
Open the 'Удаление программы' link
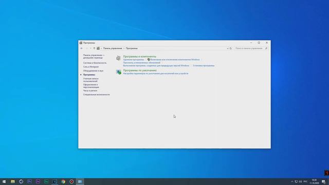point(134,60)
